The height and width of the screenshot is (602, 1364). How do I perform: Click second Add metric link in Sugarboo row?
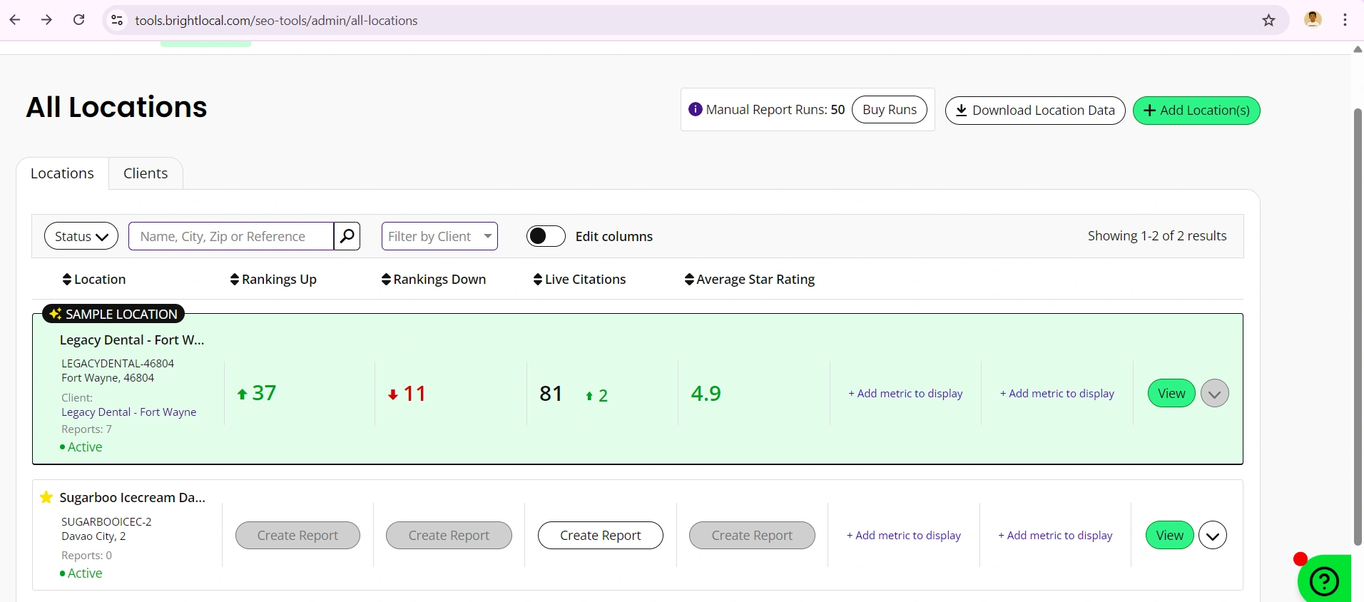(x=1055, y=536)
